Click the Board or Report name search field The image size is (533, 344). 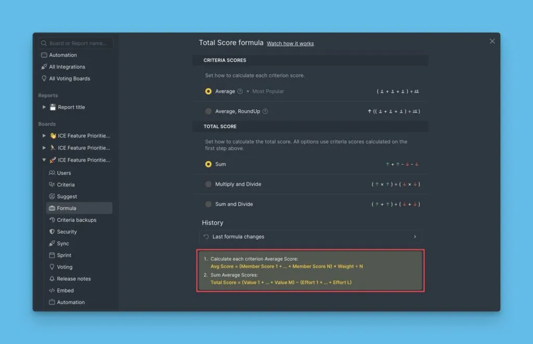pyautogui.click(x=78, y=43)
